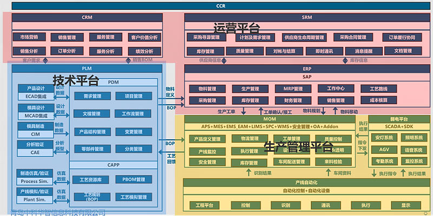This screenshot has width=433, height=216.
Task: Click the 来料检验 box in MOM
Action: (333, 161)
